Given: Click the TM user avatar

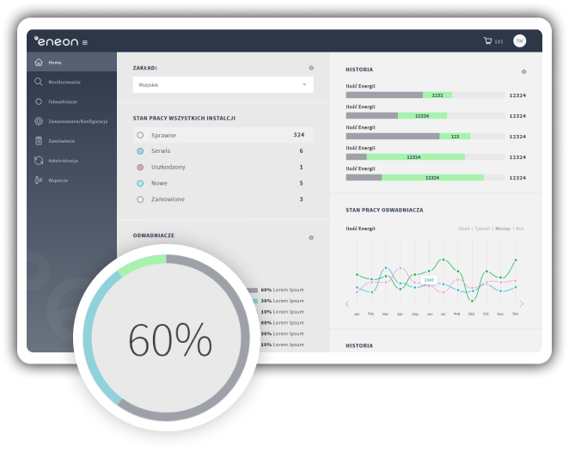Looking at the screenshot, I should pyautogui.click(x=519, y=41).
